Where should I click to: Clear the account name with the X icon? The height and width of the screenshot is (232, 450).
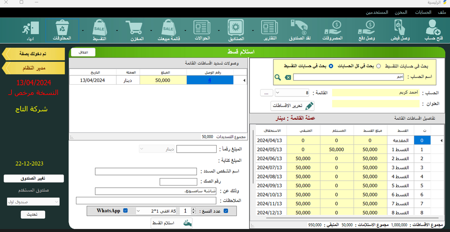287,77
